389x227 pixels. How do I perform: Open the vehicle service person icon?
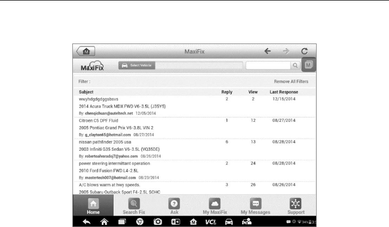pyautogui.click(x=246, y=222)
